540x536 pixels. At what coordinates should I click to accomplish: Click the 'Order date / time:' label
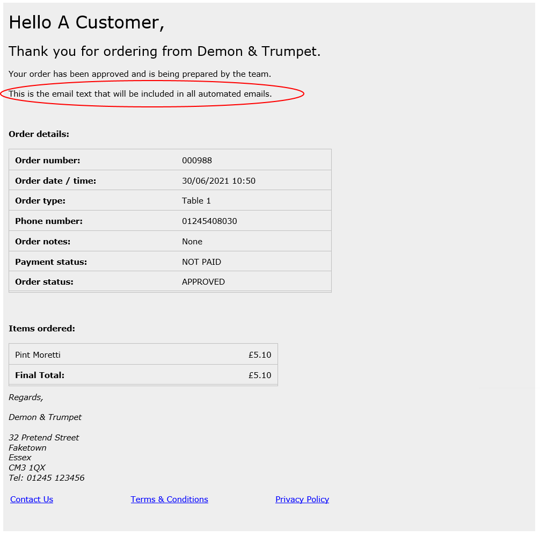click(55, 181)
